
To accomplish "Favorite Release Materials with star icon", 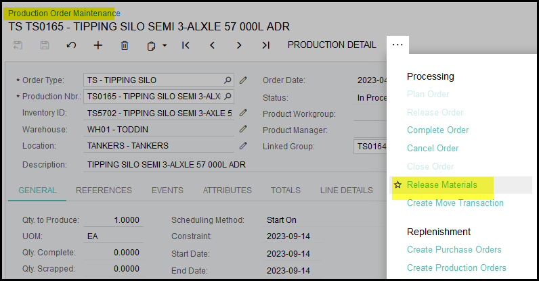I will click(398, 185).
